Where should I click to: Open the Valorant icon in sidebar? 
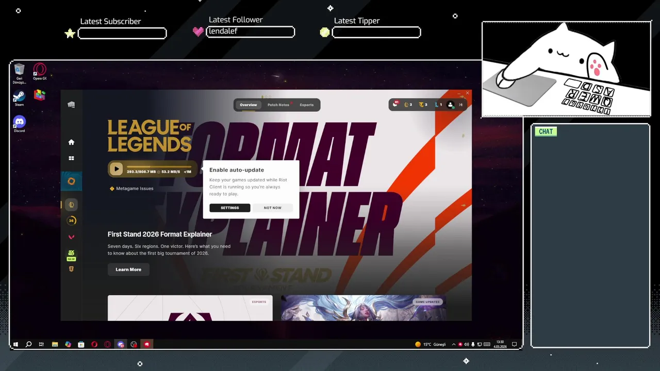point(71,237)
